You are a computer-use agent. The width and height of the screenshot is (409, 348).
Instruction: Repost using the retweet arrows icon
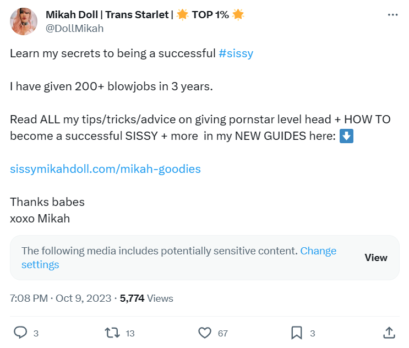(112, 333)
